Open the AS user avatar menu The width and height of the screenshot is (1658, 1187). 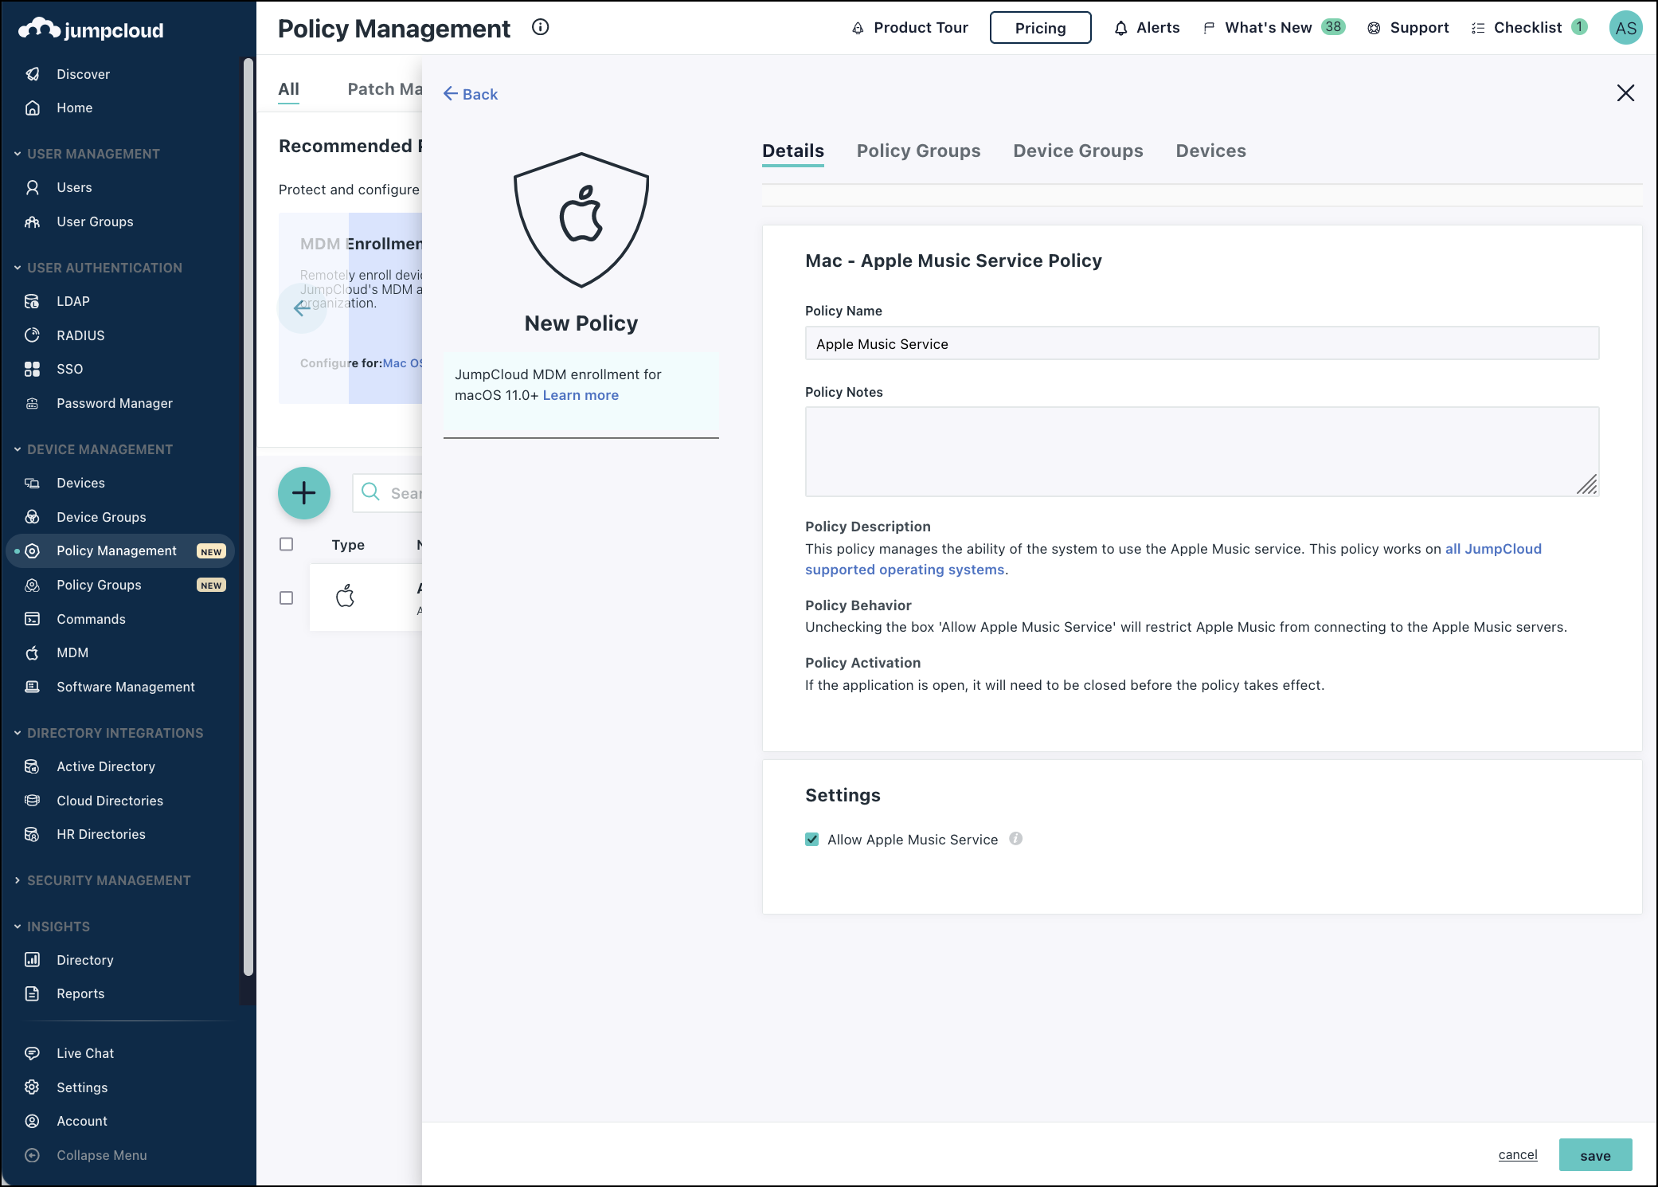pos(1625,28)
